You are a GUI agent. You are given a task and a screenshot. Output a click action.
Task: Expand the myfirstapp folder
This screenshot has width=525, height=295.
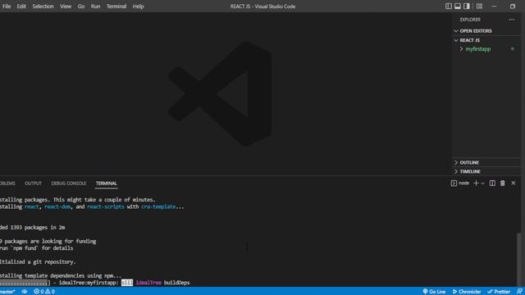click(477, 49)
